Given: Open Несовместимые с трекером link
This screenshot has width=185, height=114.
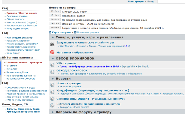Looking at the screenshot, I should point(24,62).
